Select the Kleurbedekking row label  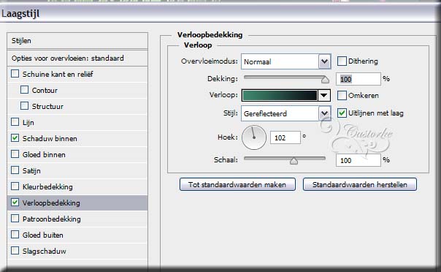[47, 186]
